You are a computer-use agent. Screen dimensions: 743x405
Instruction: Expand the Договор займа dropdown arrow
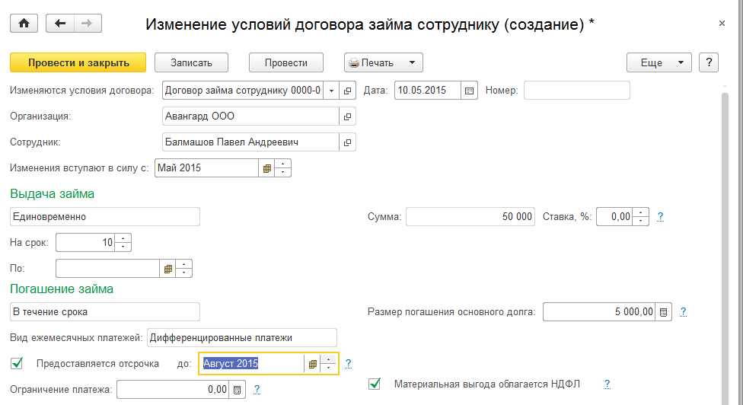click(331, 91)
